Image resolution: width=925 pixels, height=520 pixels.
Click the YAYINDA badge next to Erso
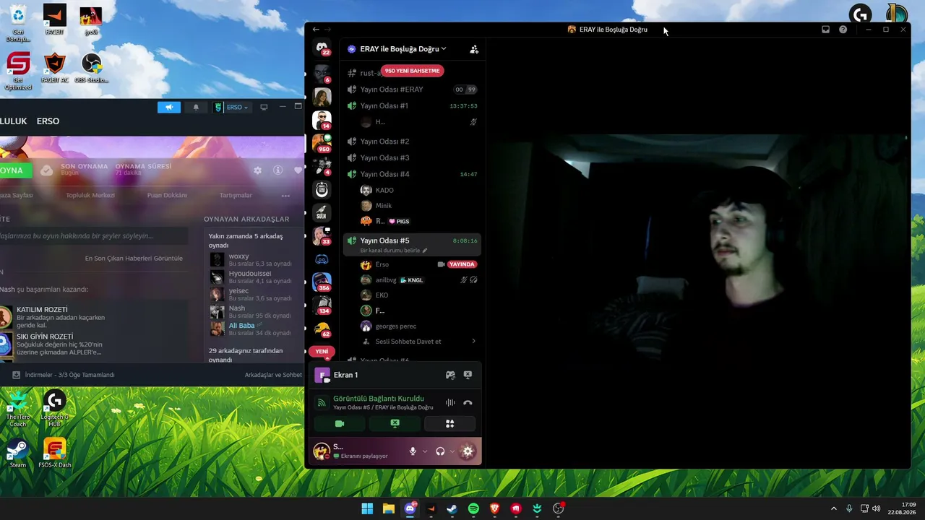point(462,264)
